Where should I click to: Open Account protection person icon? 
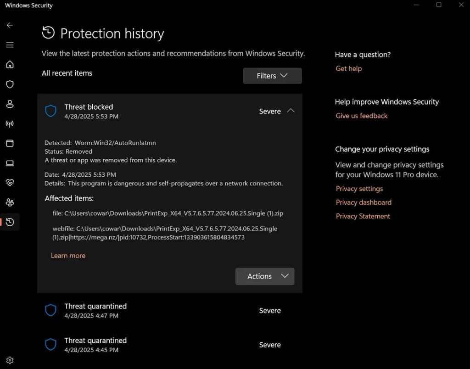[x=10, y=104]
